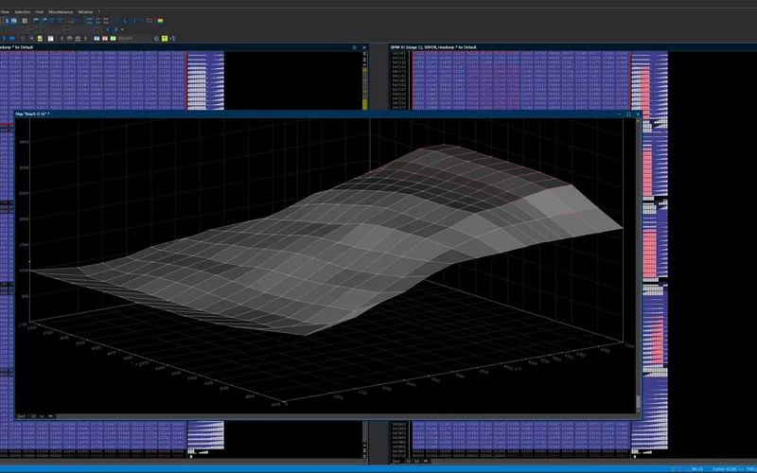Open the Selection menu
The image size is (757, 473).
22,11
